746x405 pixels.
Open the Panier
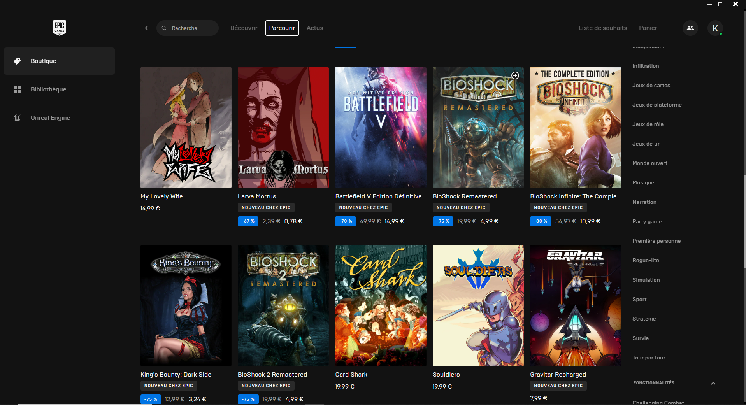tap(647, 28)
